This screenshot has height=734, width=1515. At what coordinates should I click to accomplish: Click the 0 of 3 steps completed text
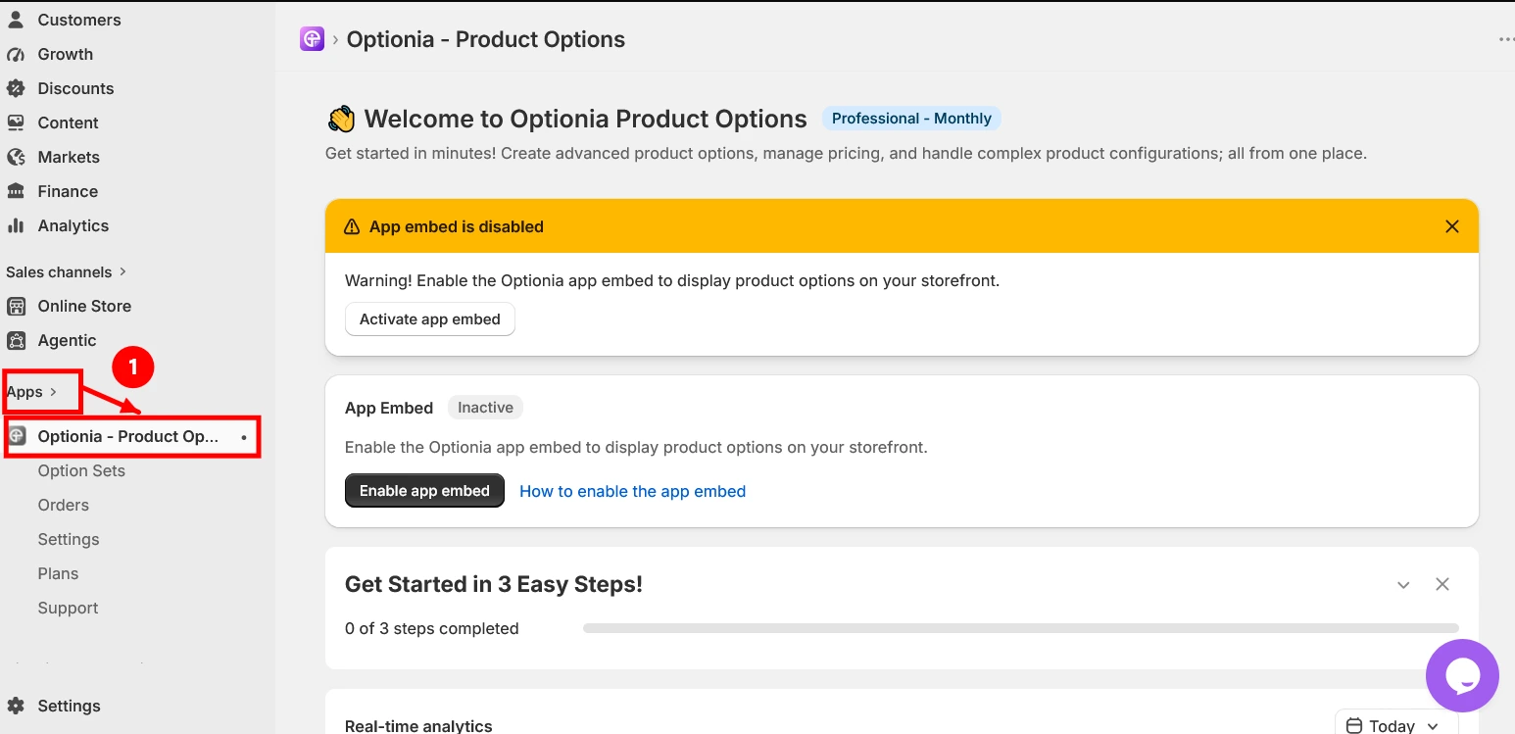432,628
